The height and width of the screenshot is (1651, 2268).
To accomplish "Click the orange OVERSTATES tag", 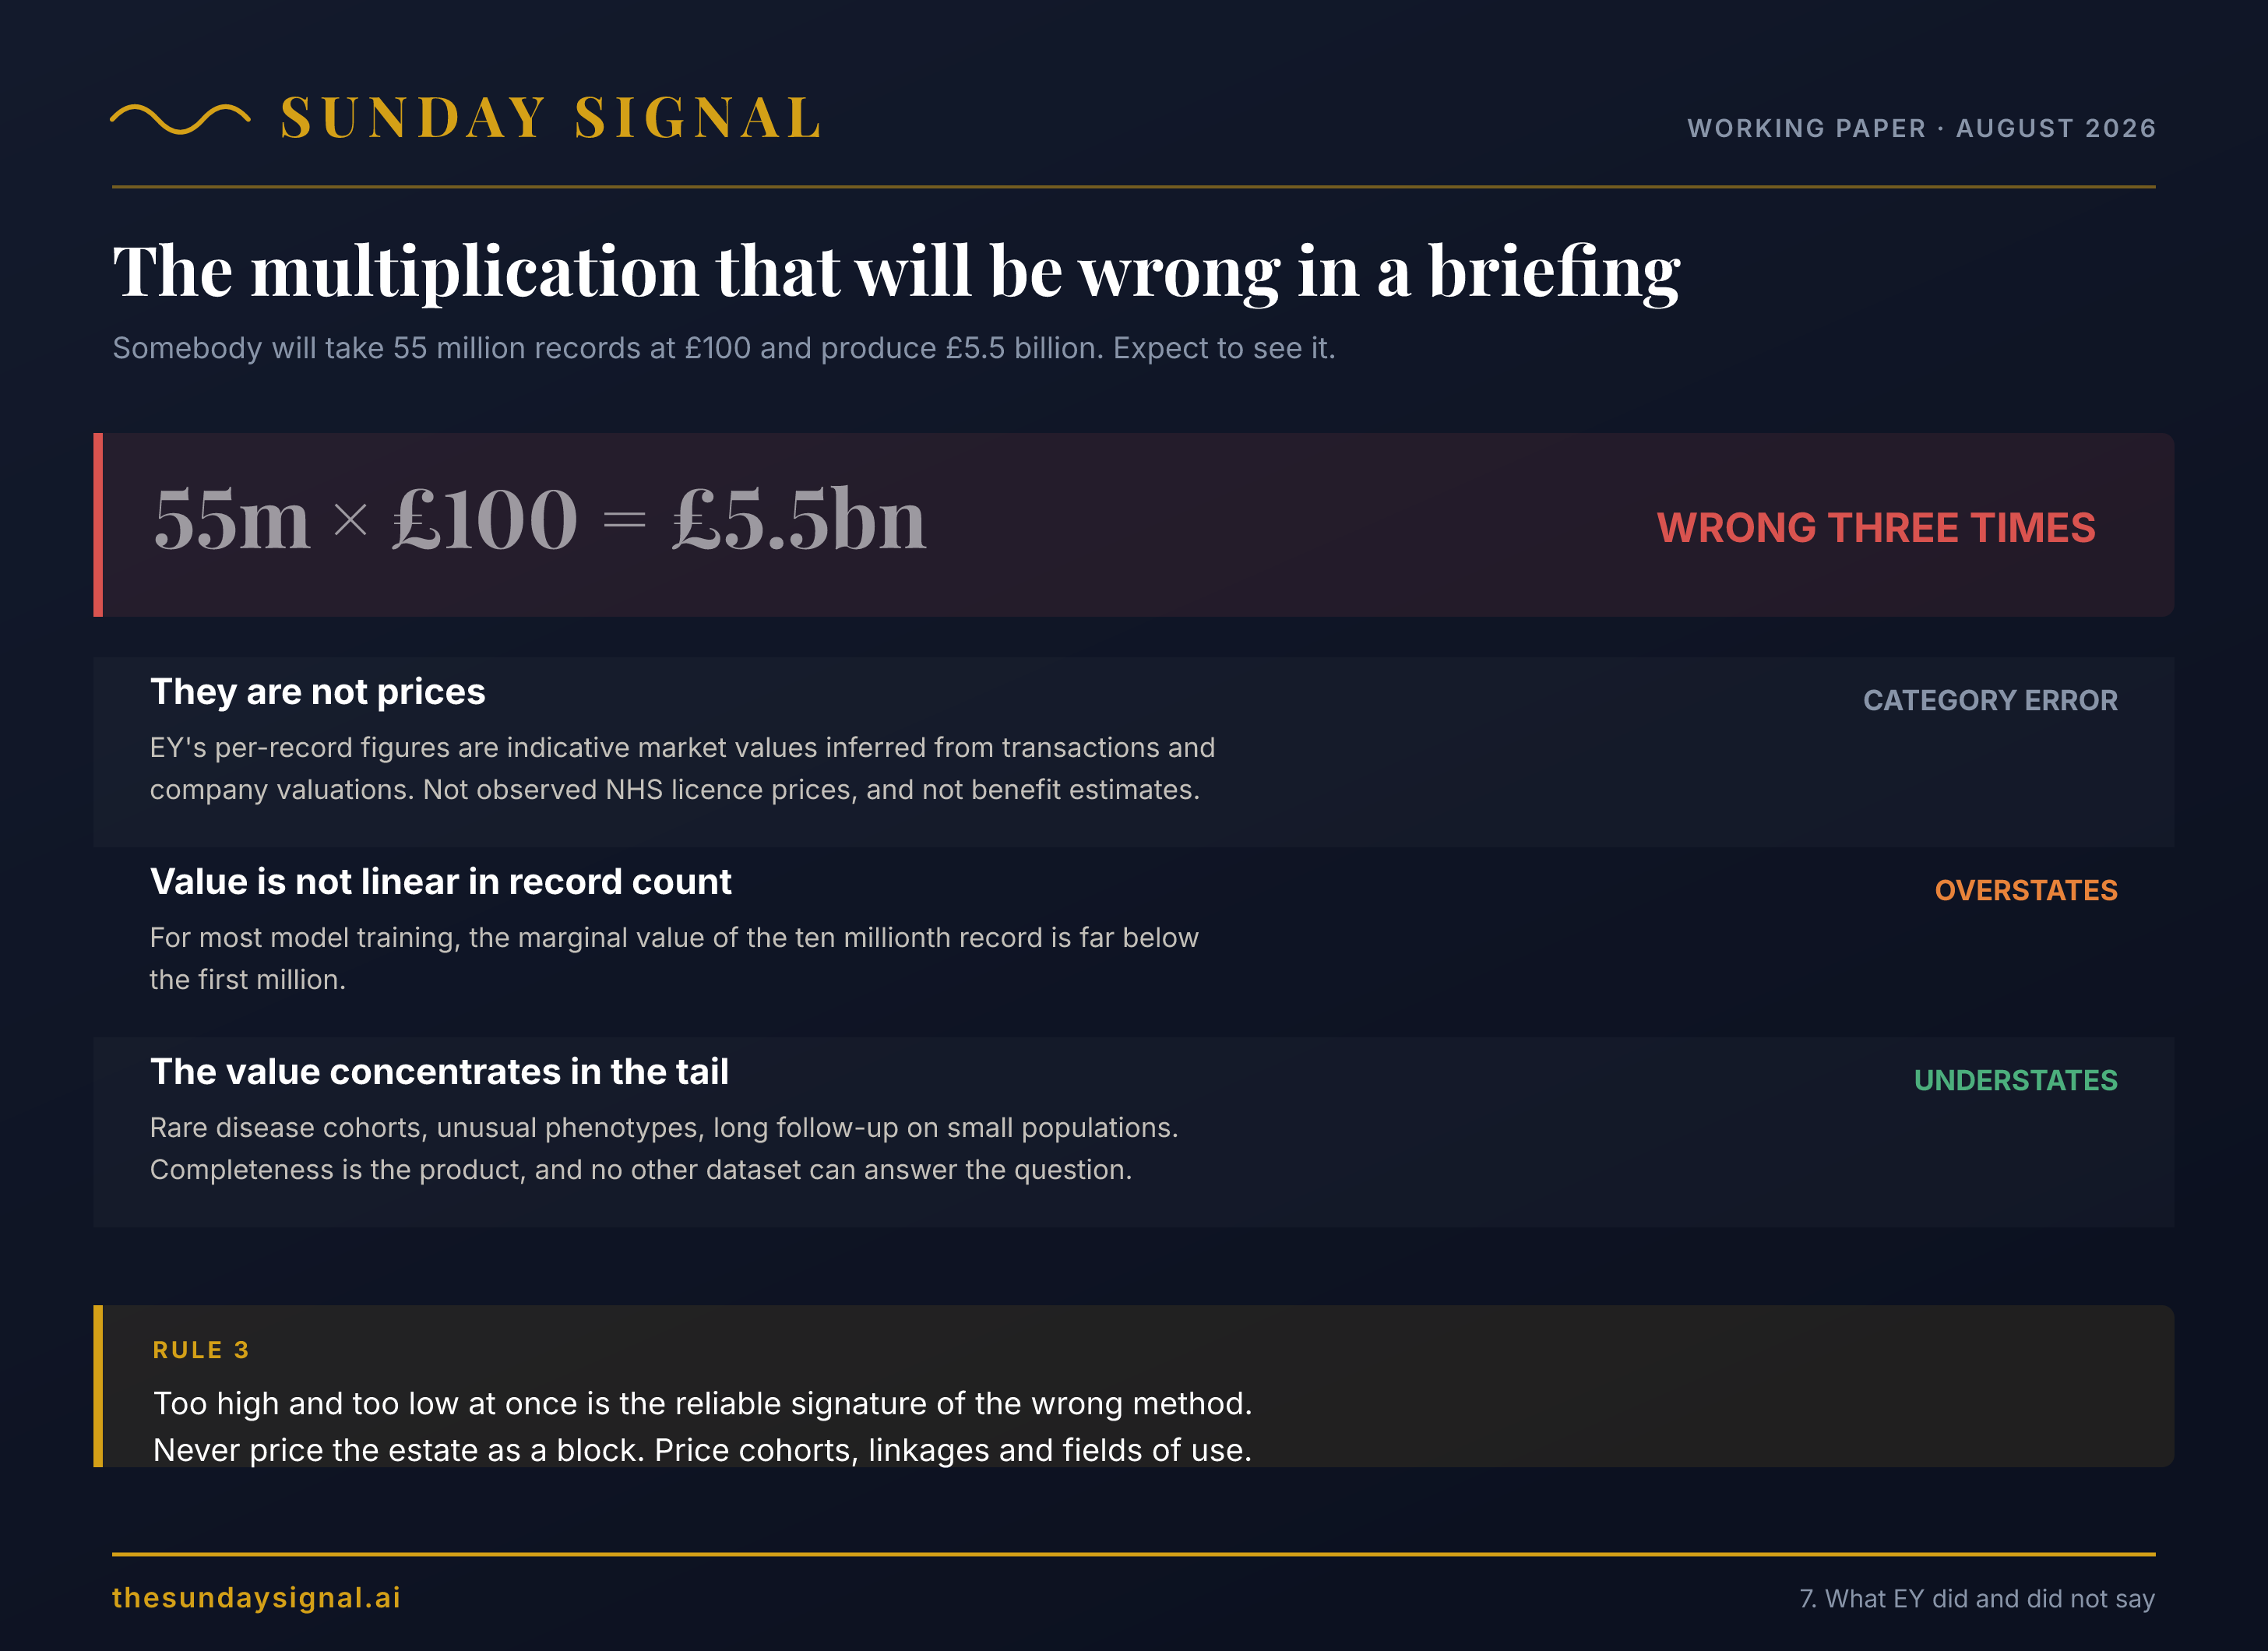I will click(2025, 890).
